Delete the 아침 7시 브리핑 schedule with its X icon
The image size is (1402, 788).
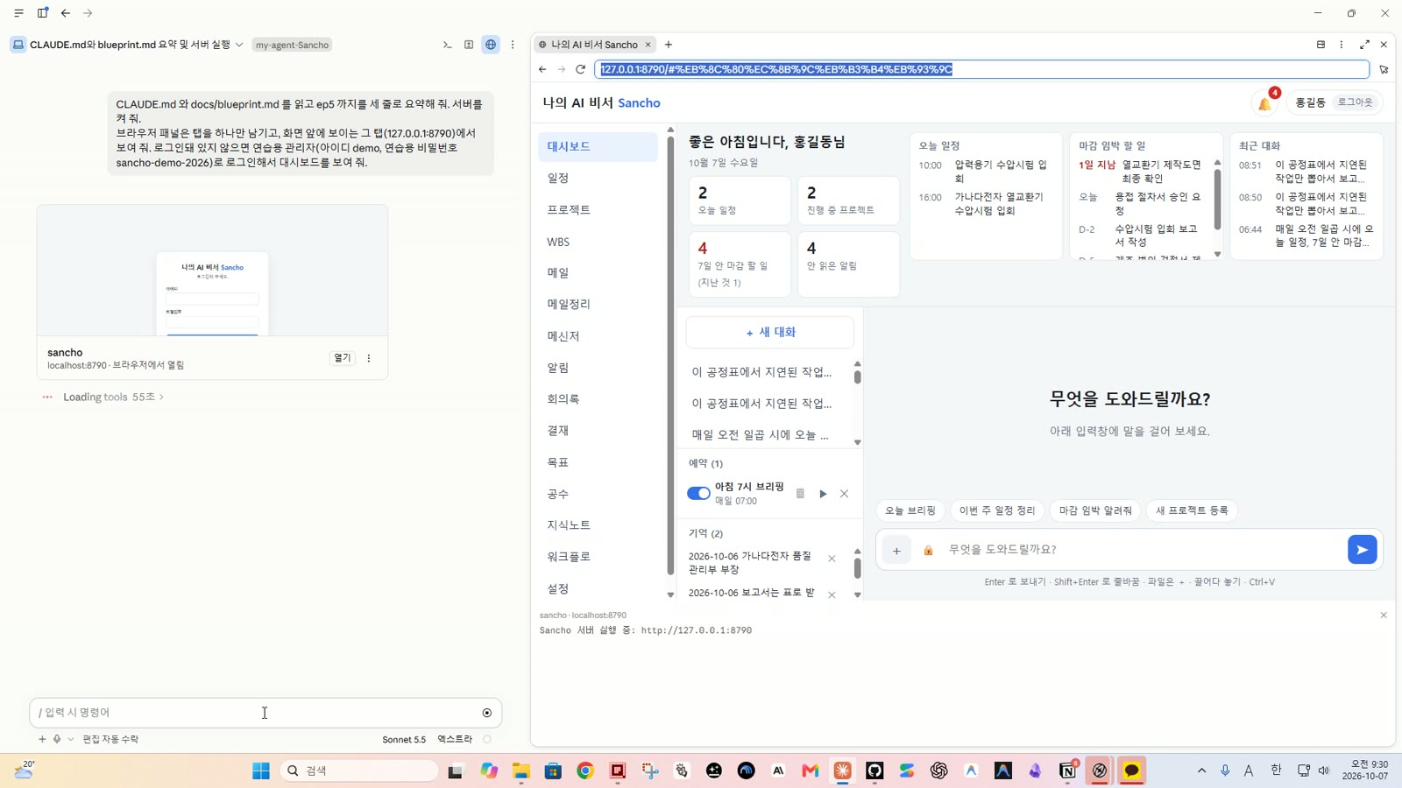tap(844, 494)
